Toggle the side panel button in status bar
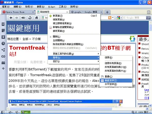The height and width of the screenshot is (114, 152). point(3,112)
